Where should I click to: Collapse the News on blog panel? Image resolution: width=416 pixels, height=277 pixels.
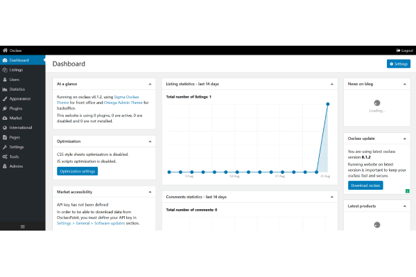(x=406, y=83)
